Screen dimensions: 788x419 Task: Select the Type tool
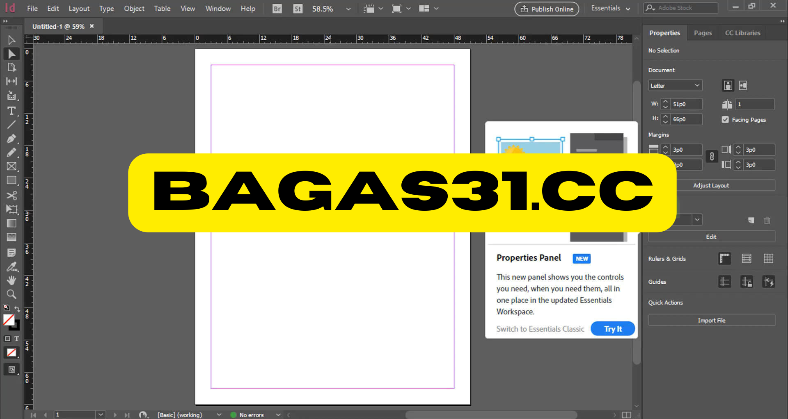coord(11,111)
